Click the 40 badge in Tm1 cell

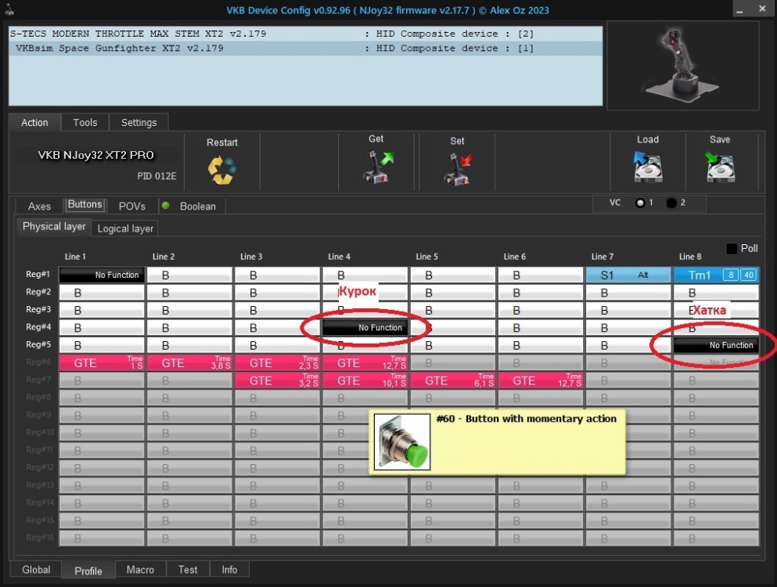pos(749,275)
